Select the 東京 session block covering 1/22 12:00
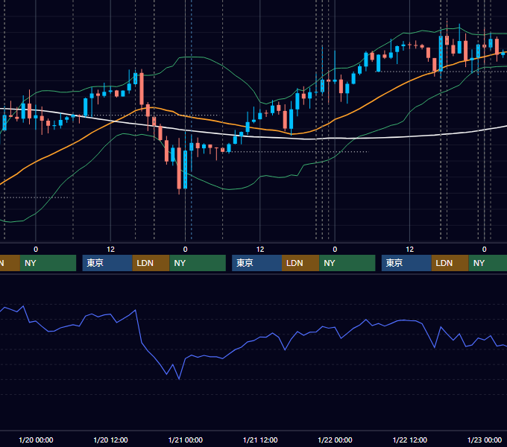 406,263
